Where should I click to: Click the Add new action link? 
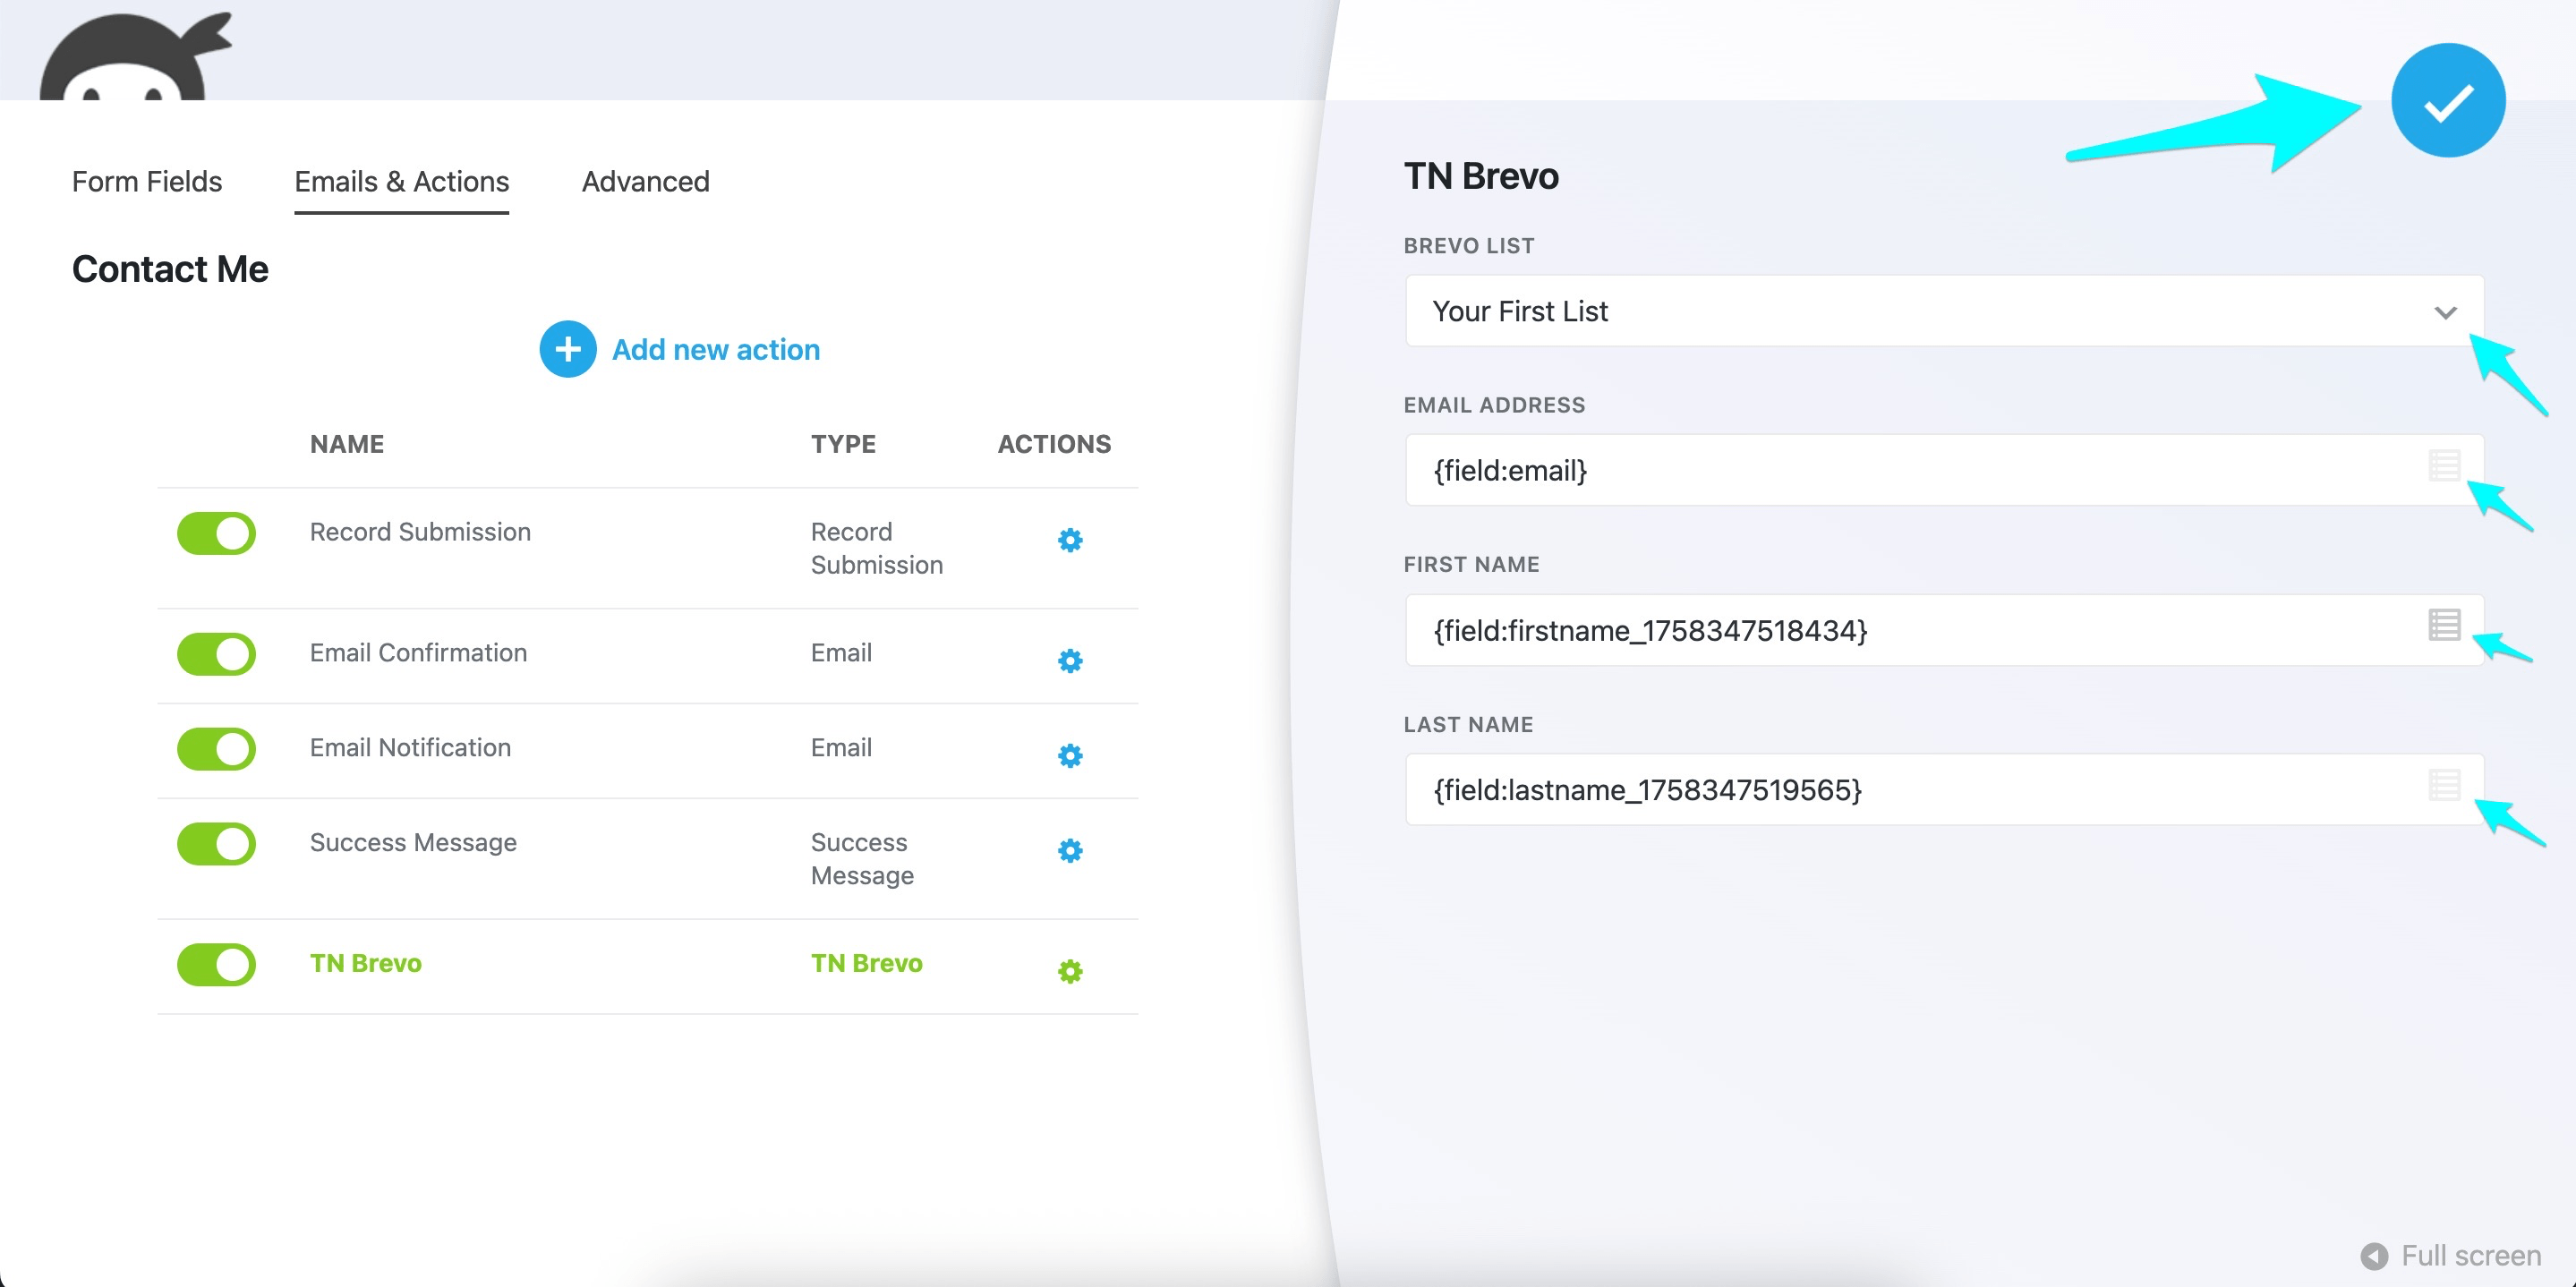click(715, 350)
